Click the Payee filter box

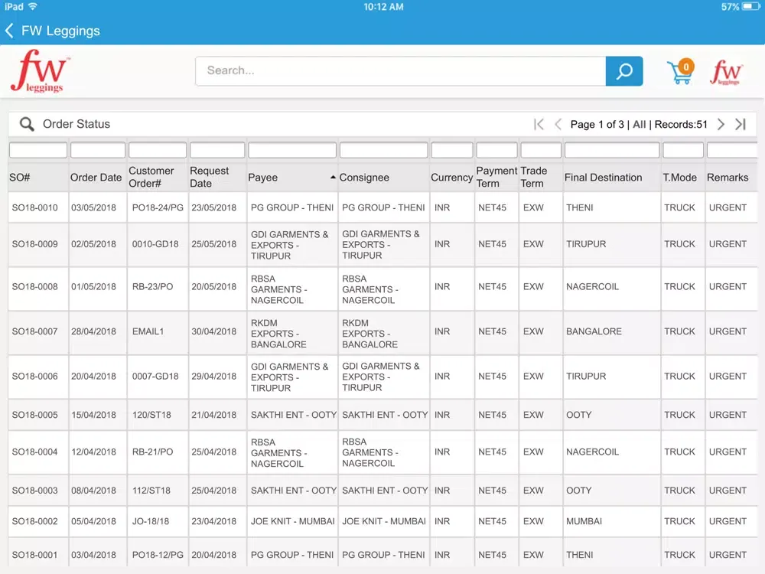[292, 150]
